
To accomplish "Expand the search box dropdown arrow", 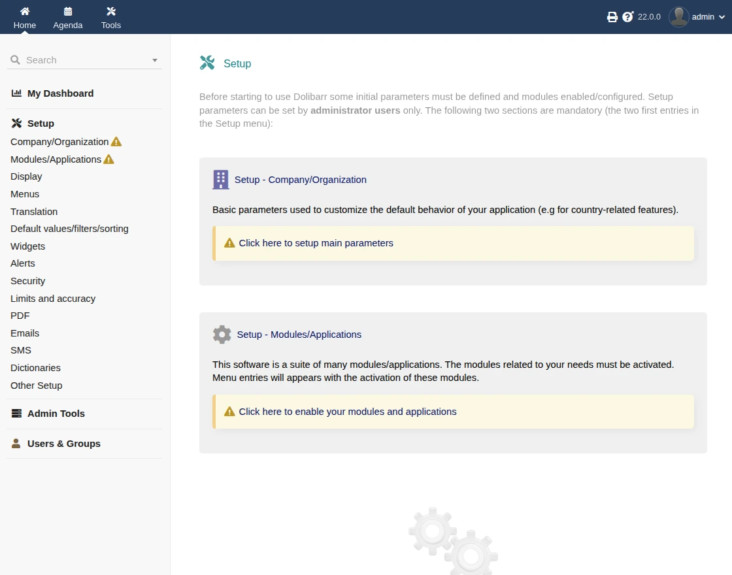I will (x=155, y=60).
